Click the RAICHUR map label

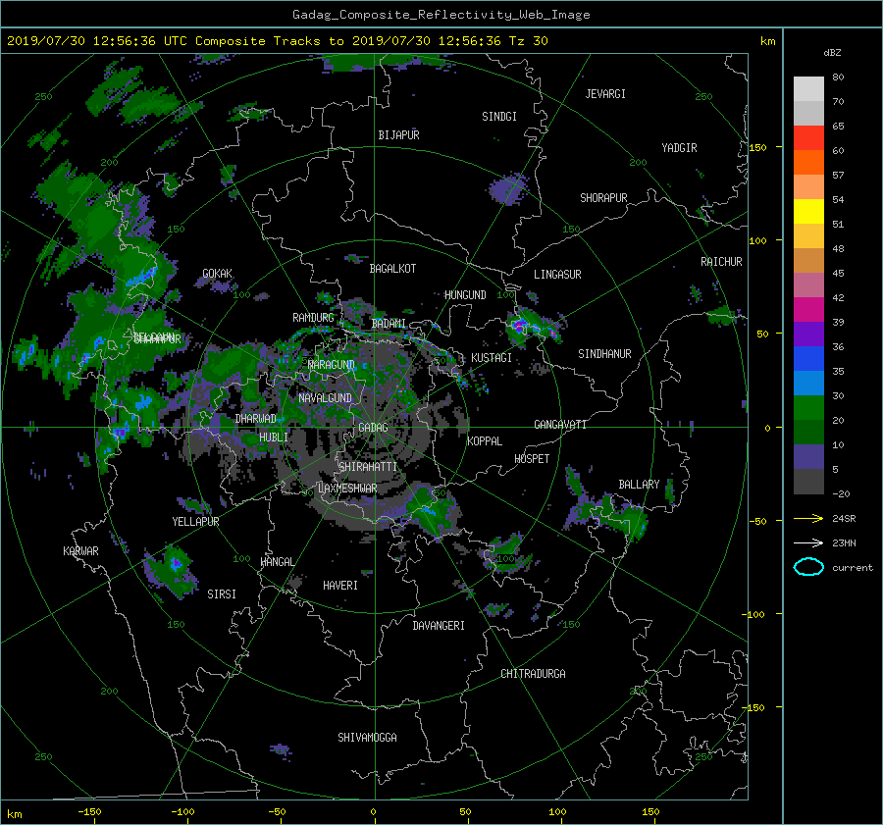pyautogui.click(x=721, y=262)
